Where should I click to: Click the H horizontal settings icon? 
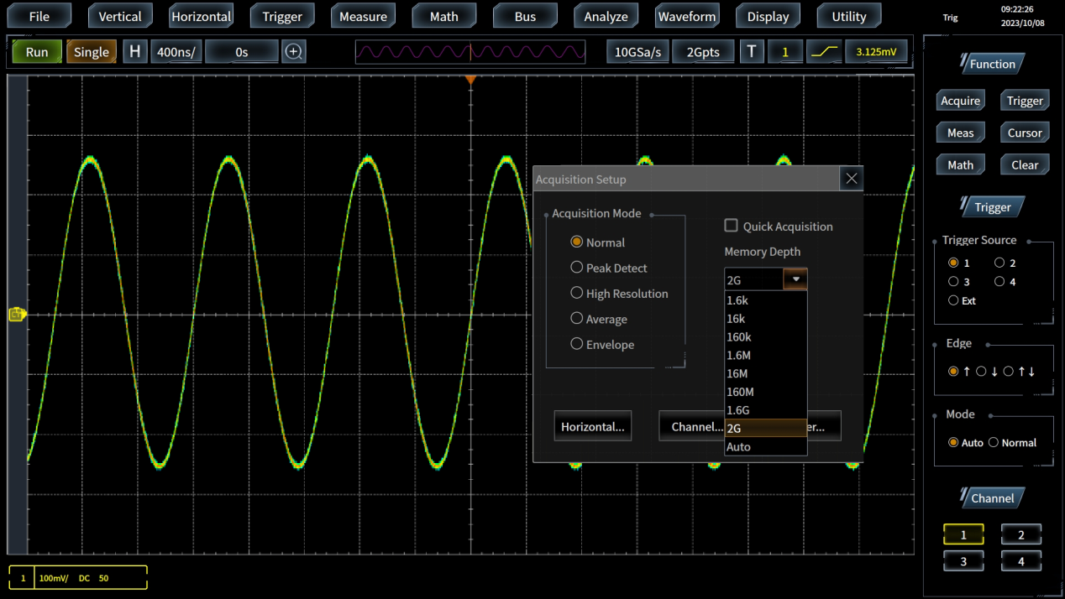click(134, 52)
